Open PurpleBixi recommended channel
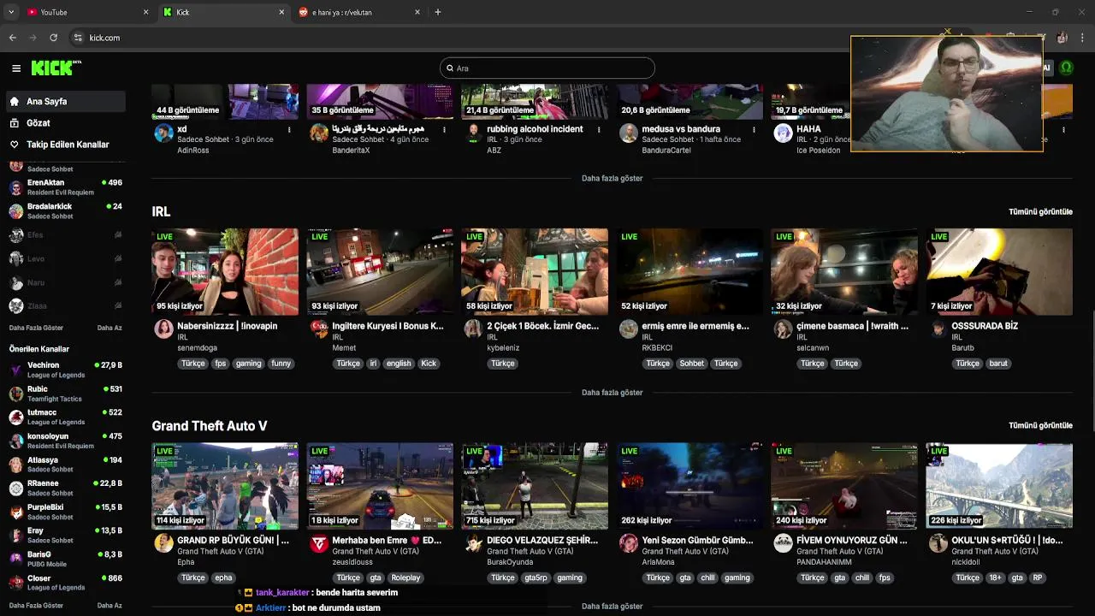 65,512
